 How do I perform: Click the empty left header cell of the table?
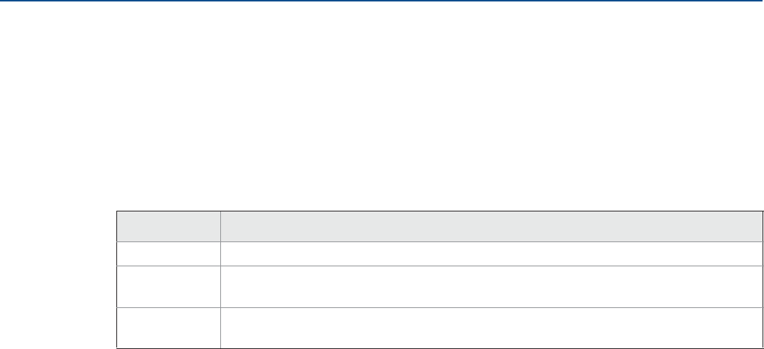pos(168,227)
